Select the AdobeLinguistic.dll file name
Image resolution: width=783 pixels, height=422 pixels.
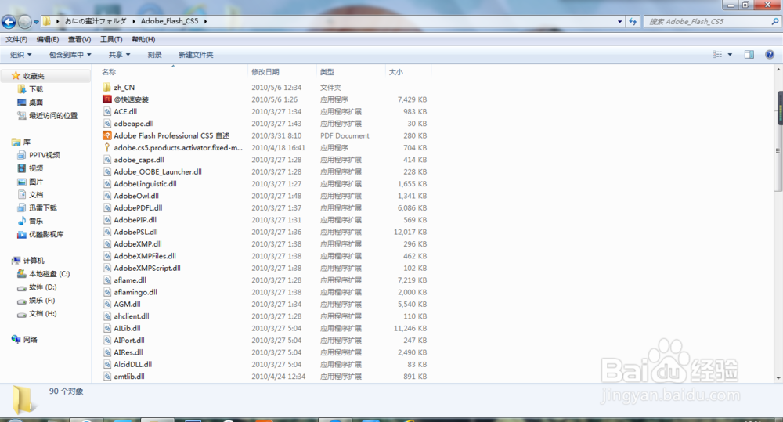tap(146, 184)
